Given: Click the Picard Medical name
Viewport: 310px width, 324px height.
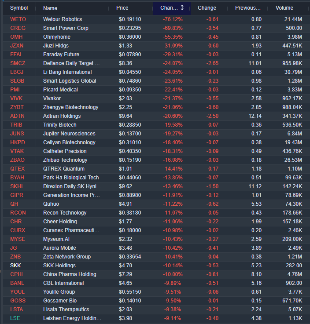Looking at the screenshot, I should click(x=60, y=90).
